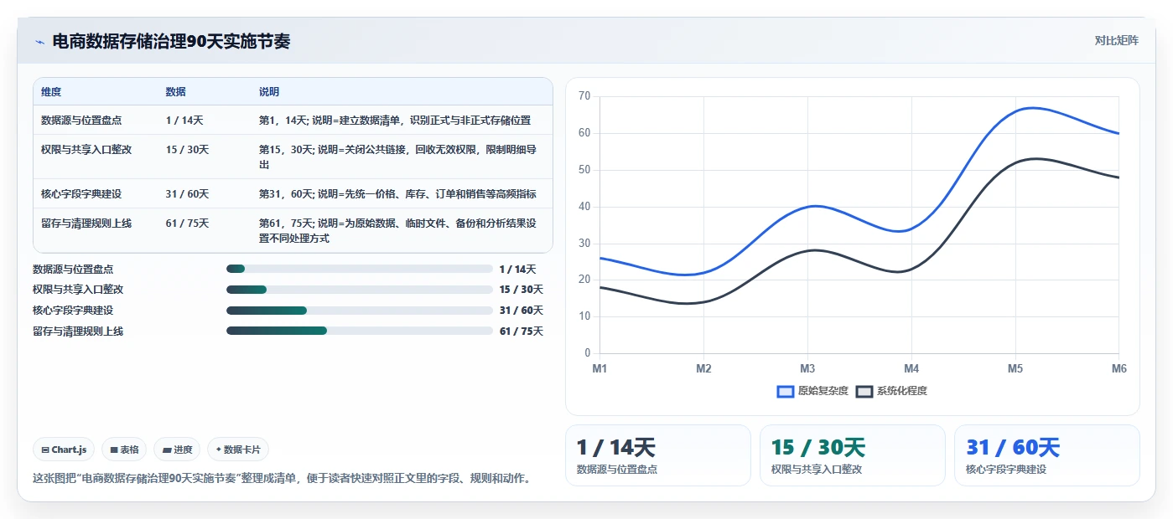This screenshot has width=1173, height=519.
Task: Click the 进度 tag chip
Action: pyautogui.click(x=177, y=450)
